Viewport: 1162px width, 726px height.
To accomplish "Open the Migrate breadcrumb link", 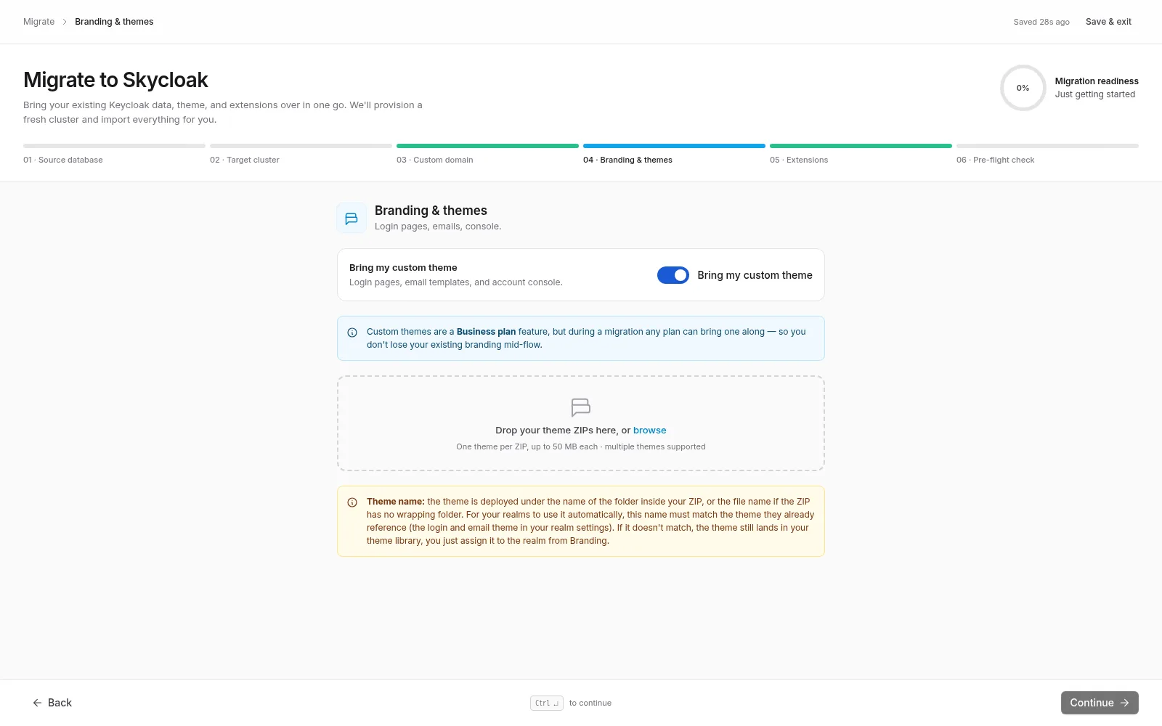I will (39, 22).
